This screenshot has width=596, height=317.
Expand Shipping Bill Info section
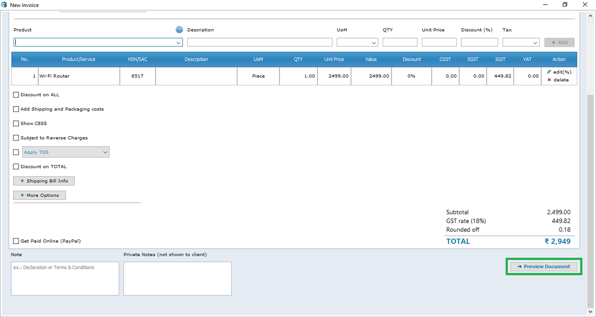tap(44, 181)
